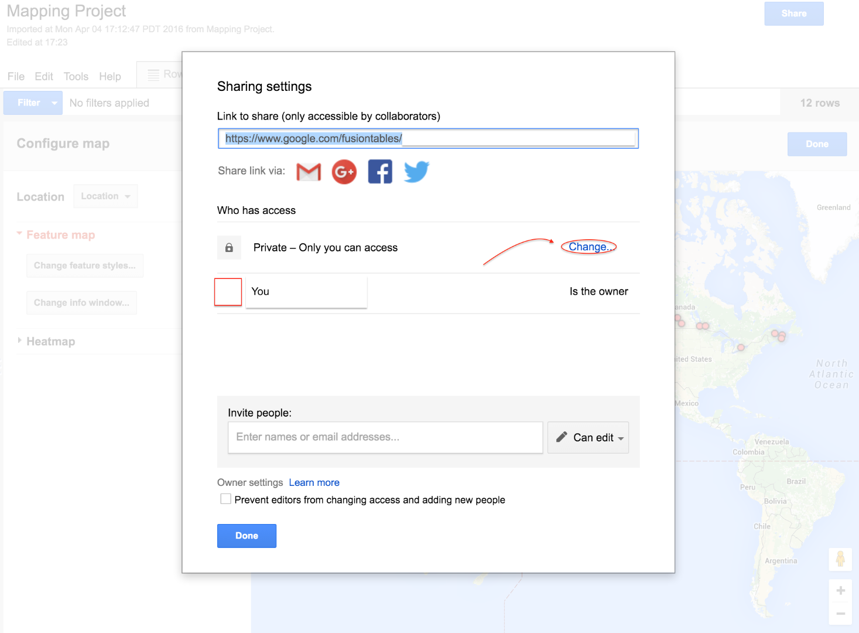Open the Learn more link
This screenshot has width=859, height=633.
point(314,482)
